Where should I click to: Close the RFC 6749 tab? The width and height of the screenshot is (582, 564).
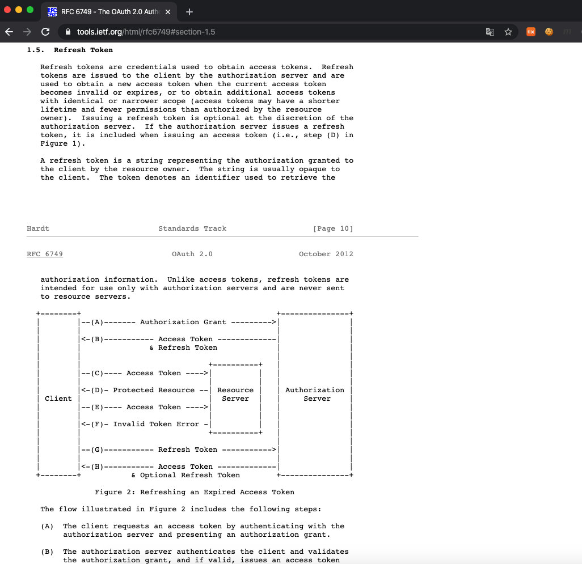point(168,12)
